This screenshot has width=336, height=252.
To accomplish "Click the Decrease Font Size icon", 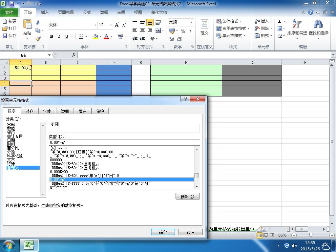I will pyautogui.click(x=124, y=25).
